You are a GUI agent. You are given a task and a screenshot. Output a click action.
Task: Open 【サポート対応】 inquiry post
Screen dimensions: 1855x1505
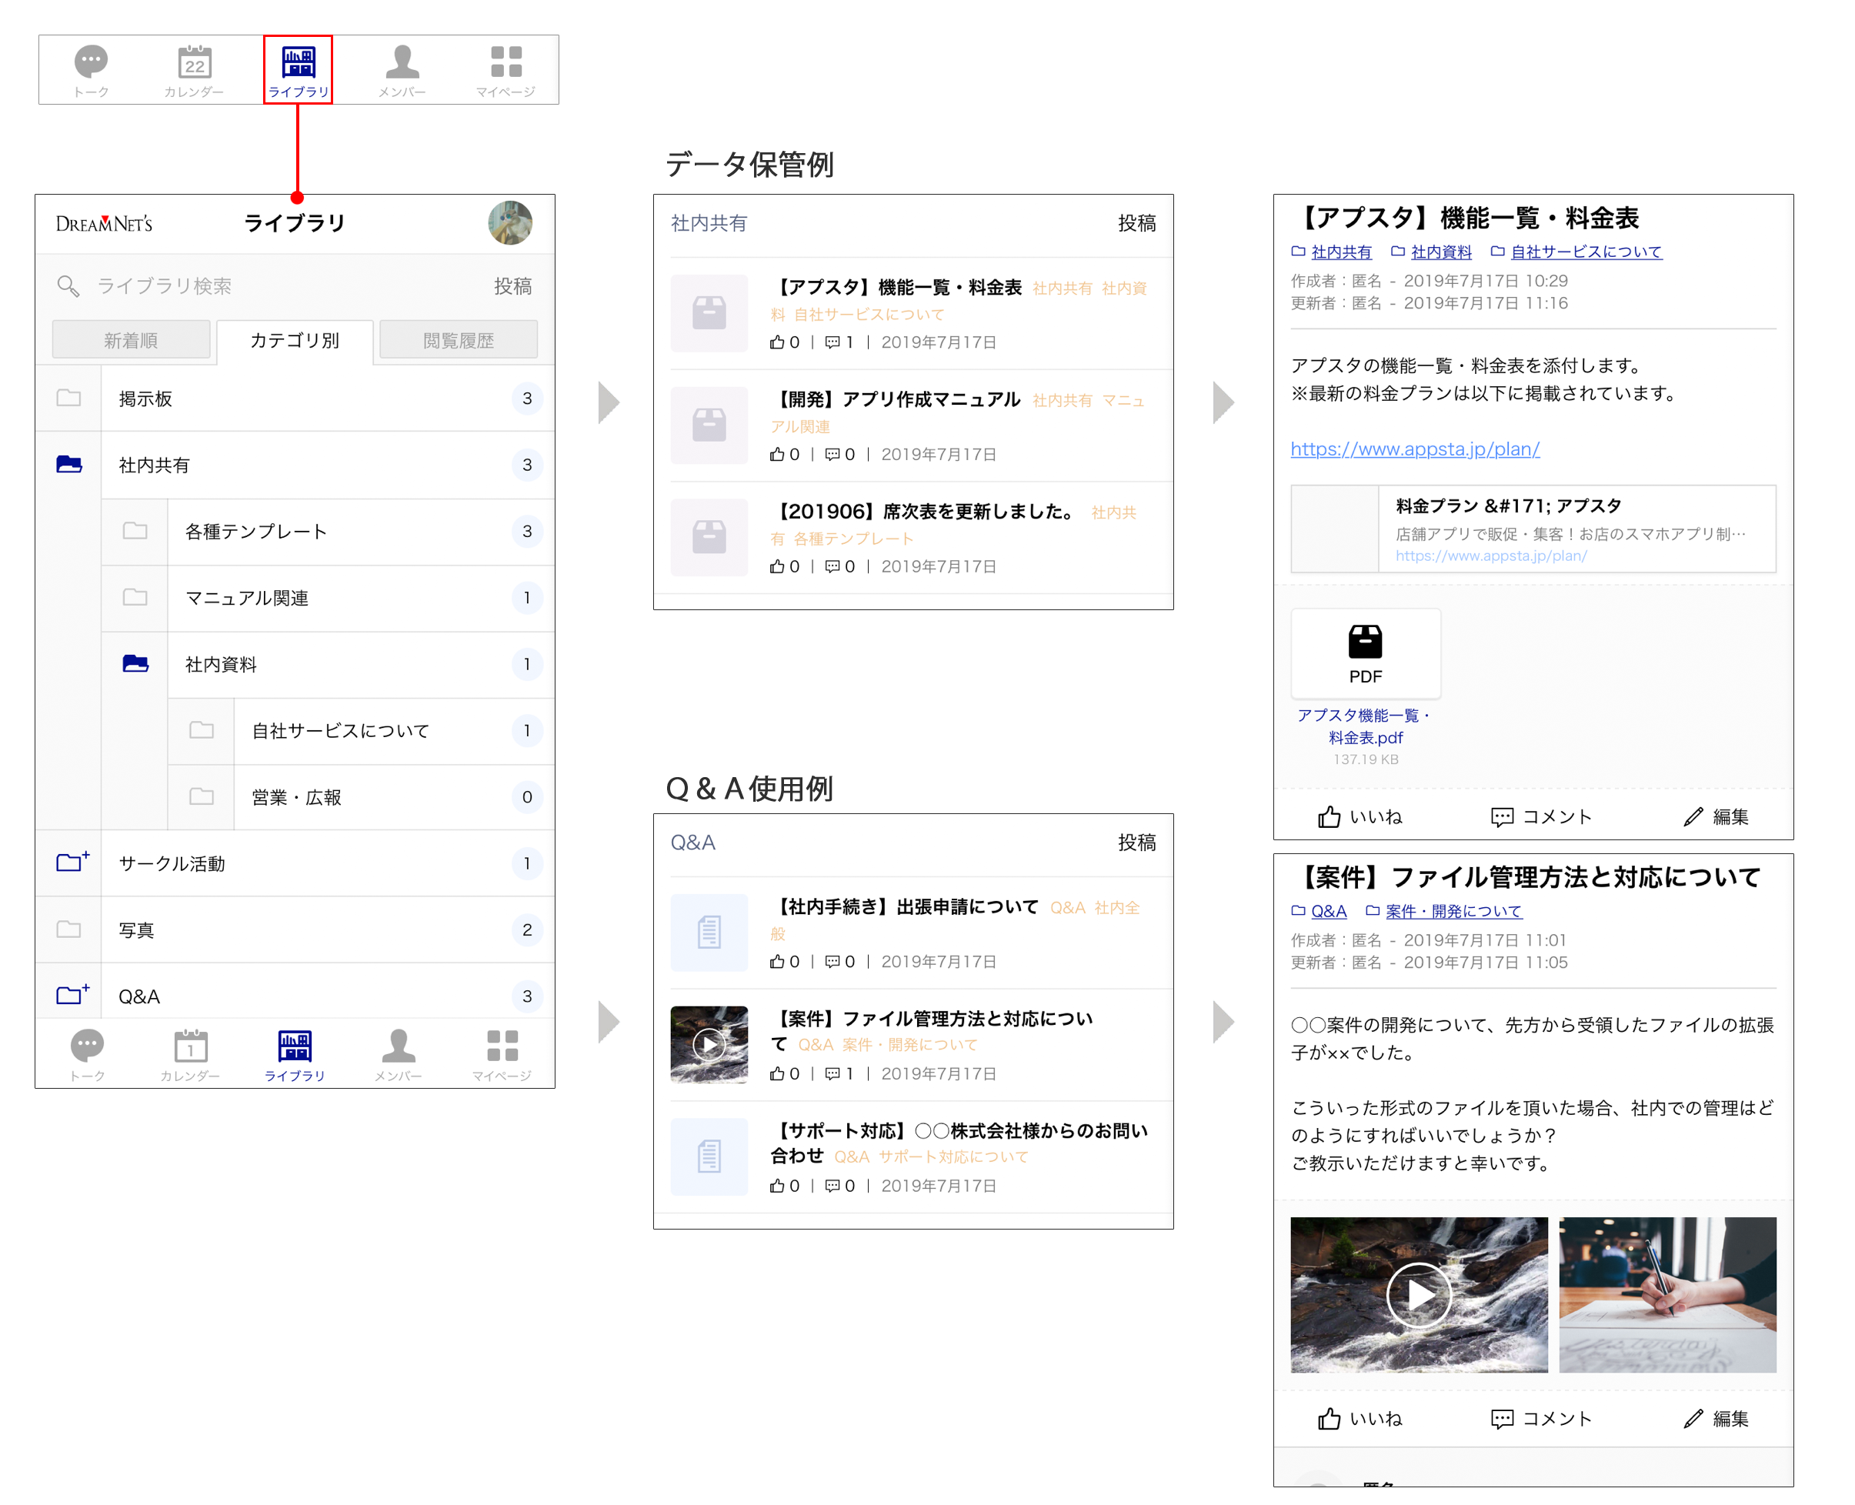point(959,1143)
